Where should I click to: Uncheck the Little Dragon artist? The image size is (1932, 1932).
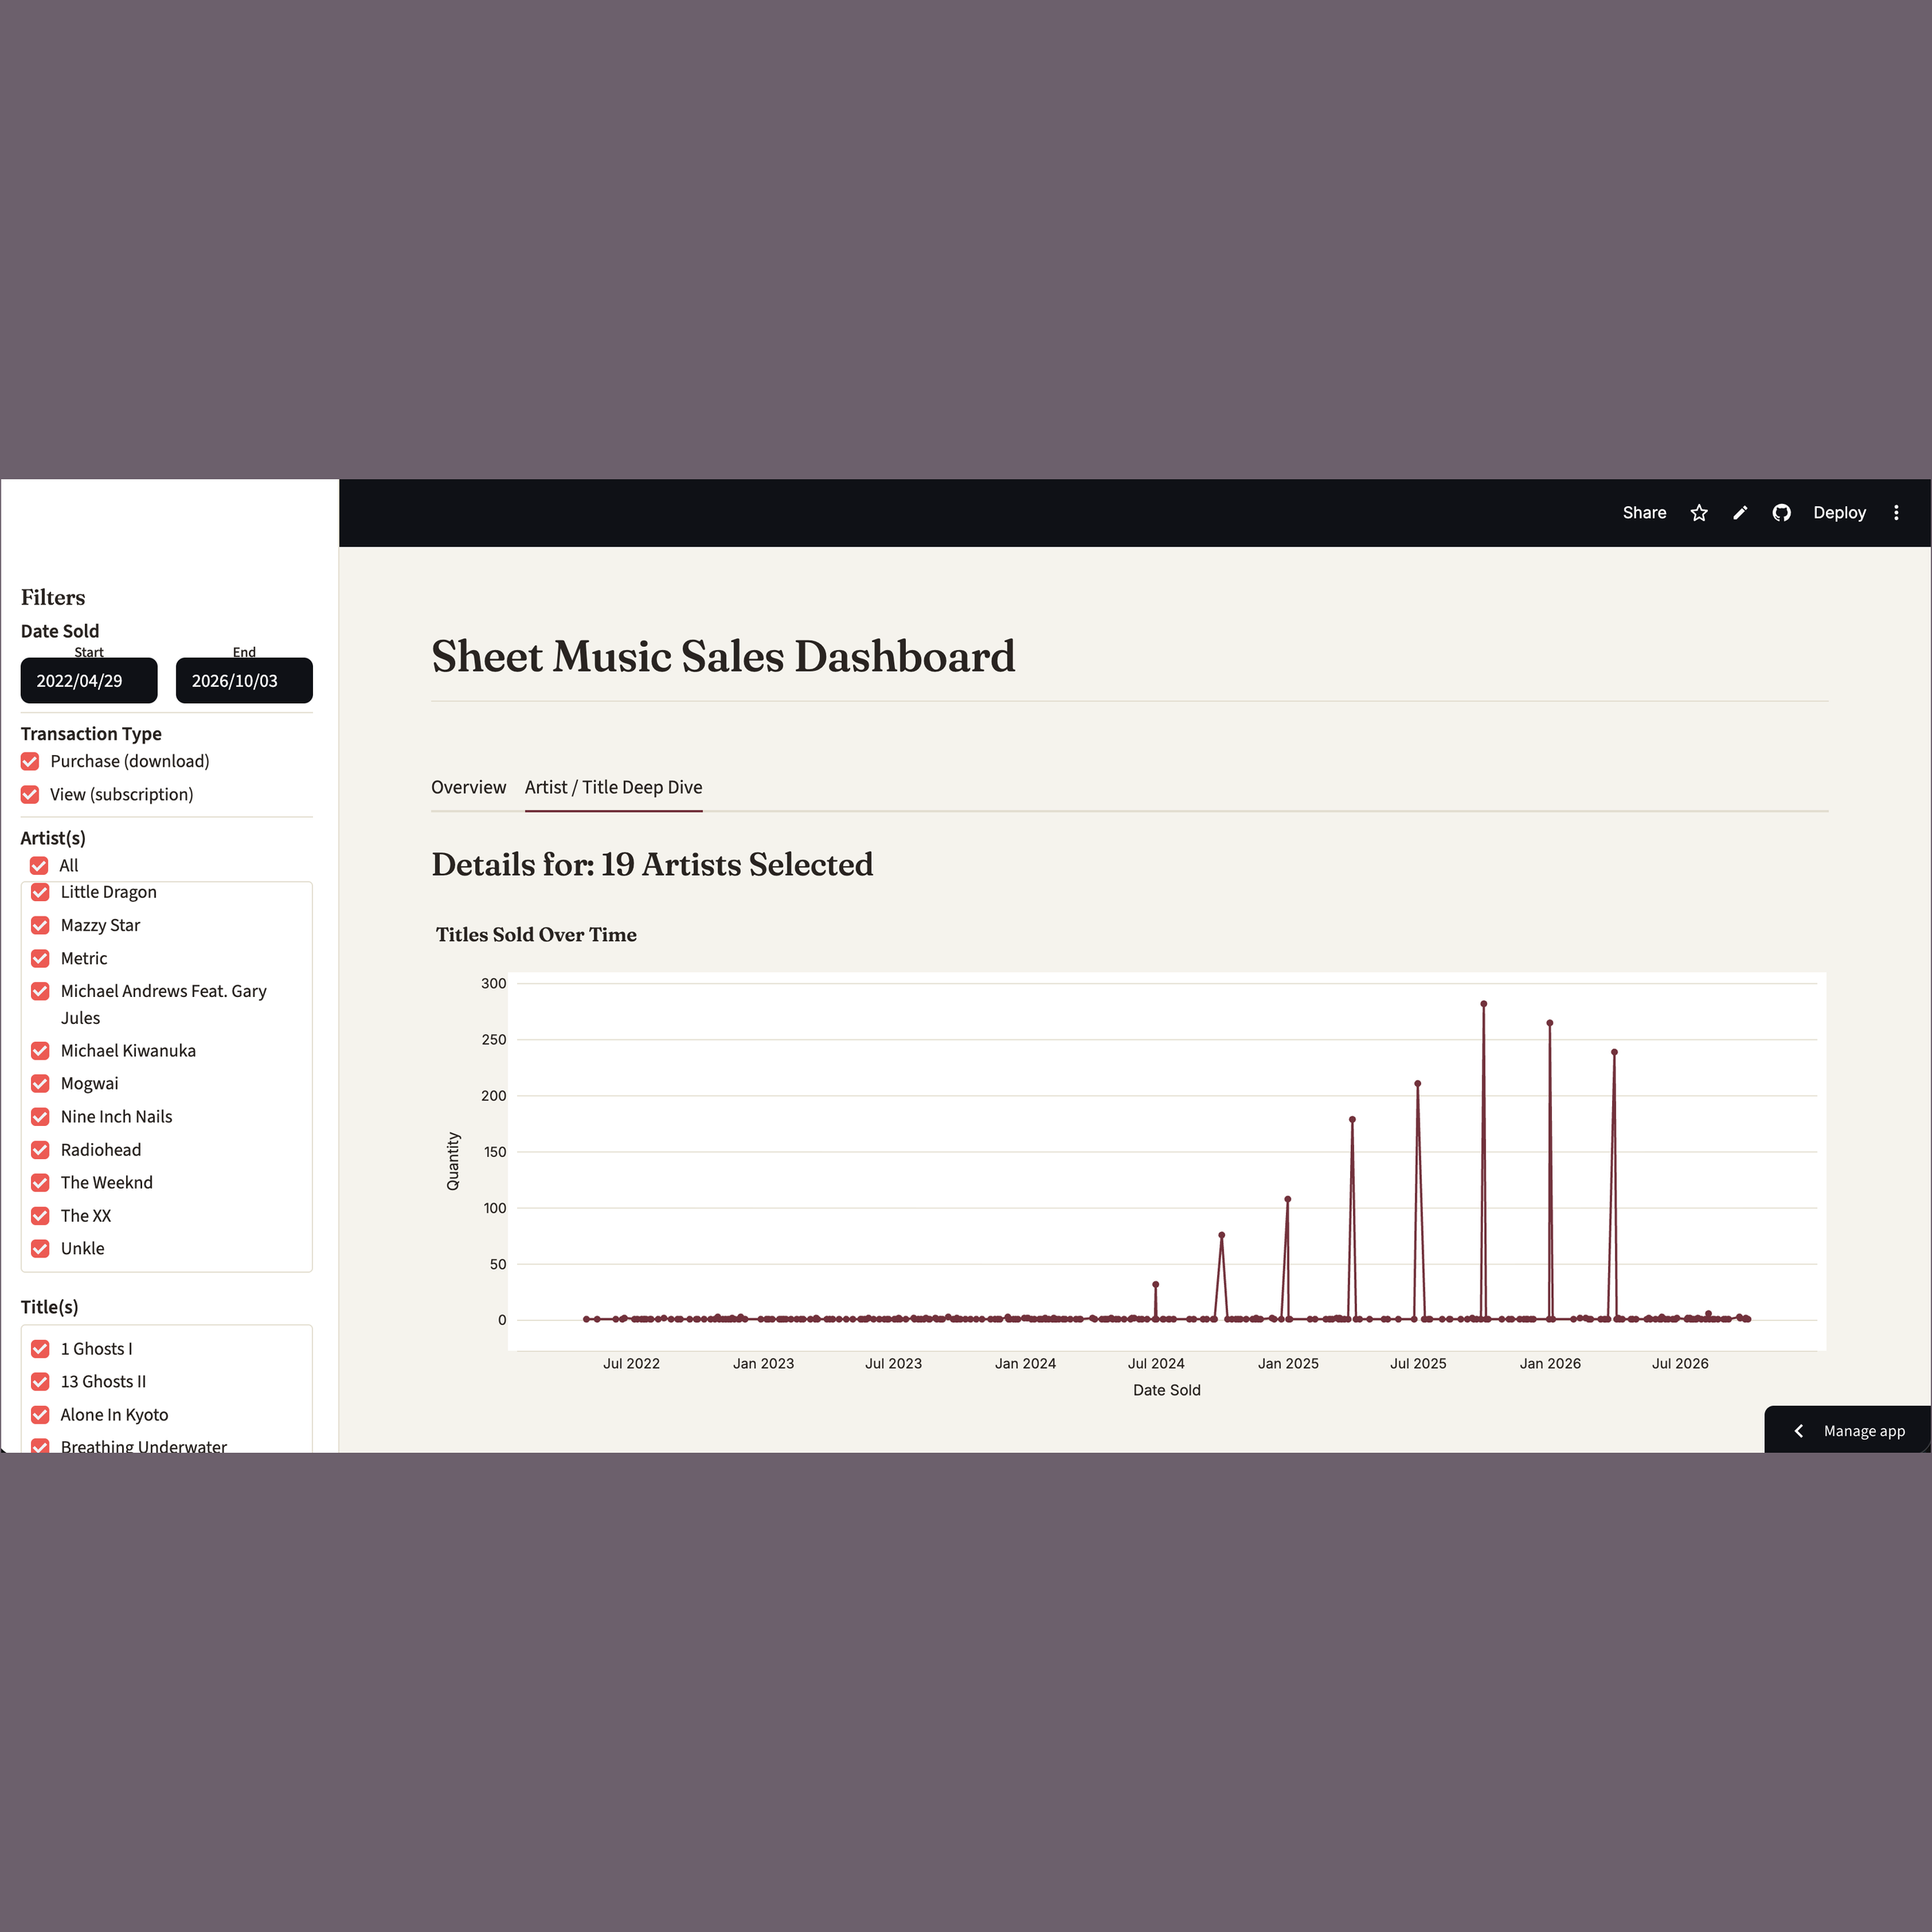[x=40, y=892]
